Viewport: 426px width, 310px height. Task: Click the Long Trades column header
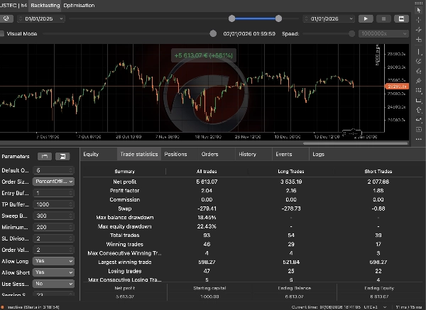click(291, 171)
